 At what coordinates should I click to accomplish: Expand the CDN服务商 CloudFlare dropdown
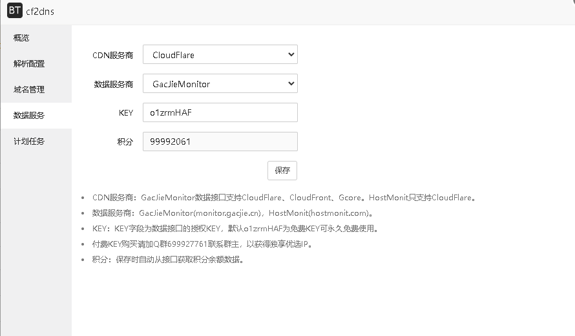point(220,55)
